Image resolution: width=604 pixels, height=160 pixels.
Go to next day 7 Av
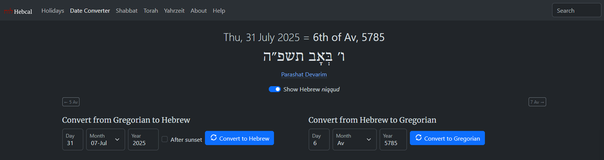537,102
